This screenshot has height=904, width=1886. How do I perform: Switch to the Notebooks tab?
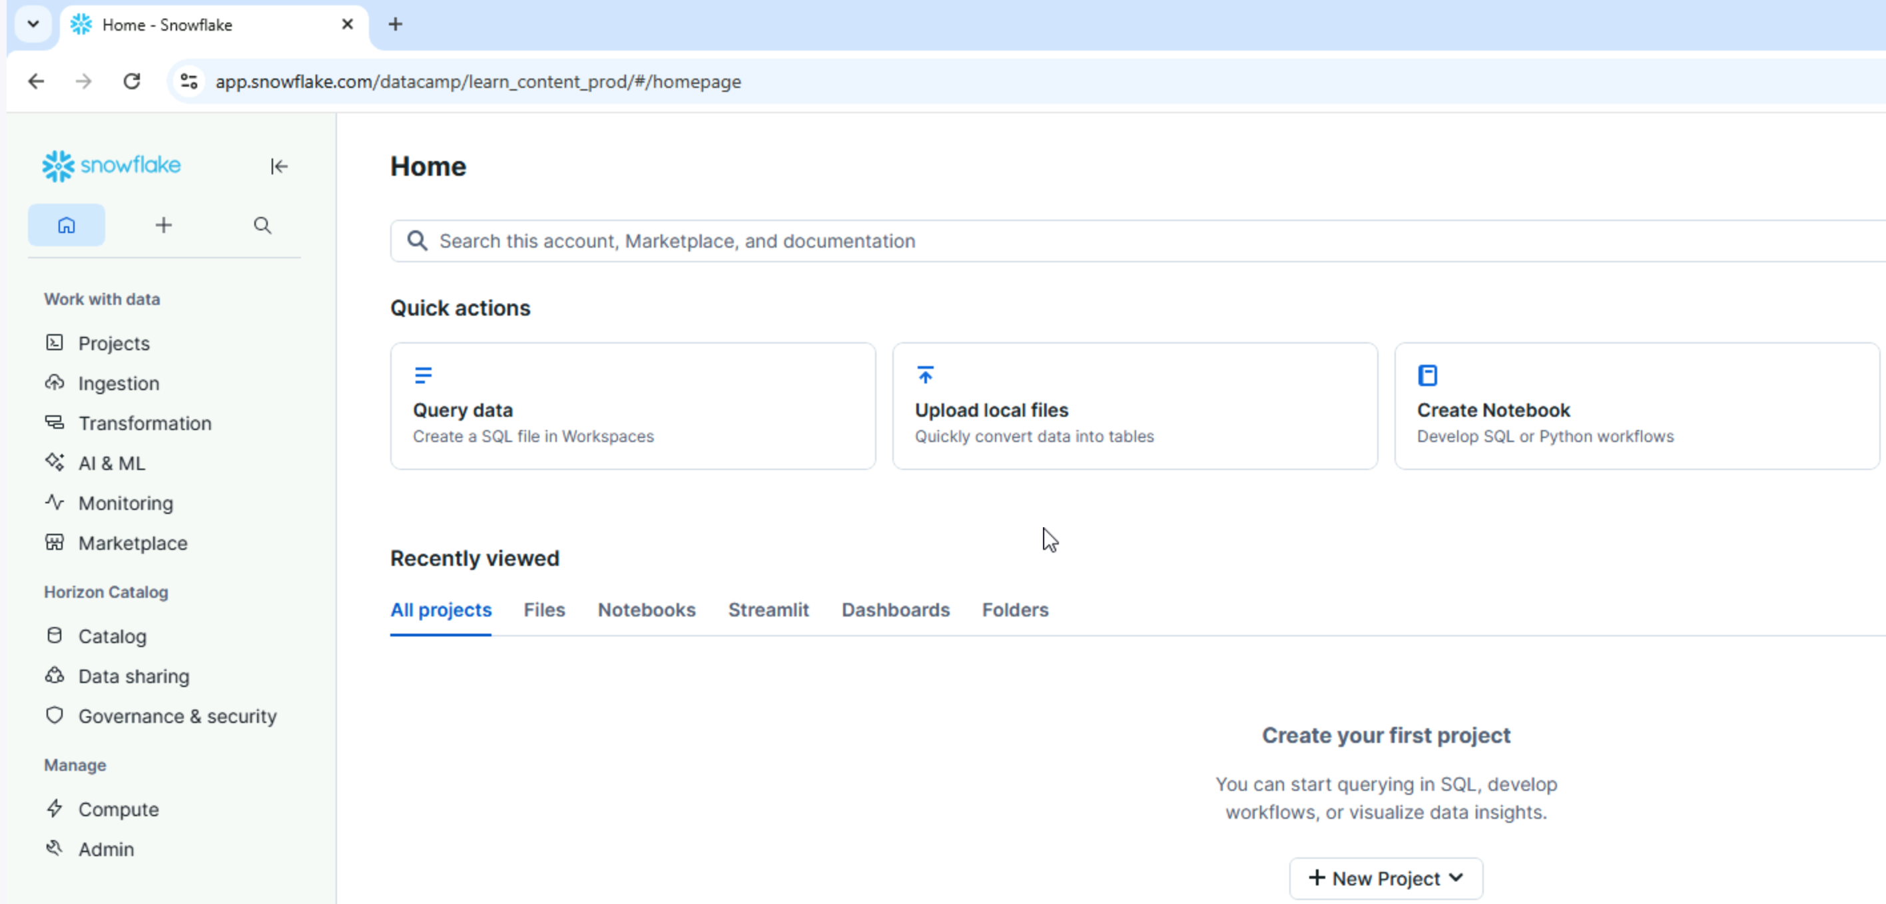[x=647, y=610]
